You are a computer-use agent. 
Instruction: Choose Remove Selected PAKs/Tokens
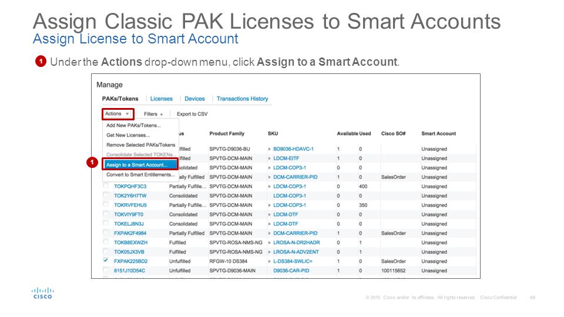coord(140,145)
